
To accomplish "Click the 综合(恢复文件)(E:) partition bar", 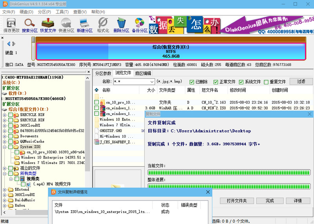I will tap(170, 51).
